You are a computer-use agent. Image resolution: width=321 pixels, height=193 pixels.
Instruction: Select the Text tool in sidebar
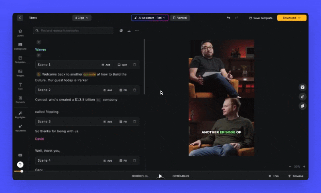[x=20, y=86]
